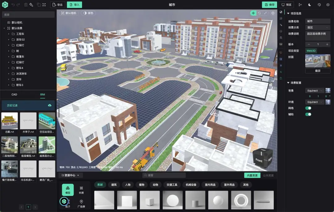The height and width of the screenshot is (212, 334).
Task: Click the 背景 texture swatch thumbnail
Action: coord(328,90)
